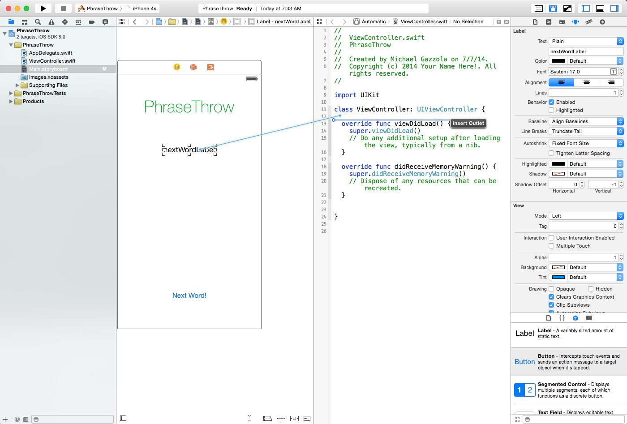Show the Media library filmstrip tab
The width and height of the screenshot is (627, 424).
coord(589,318)
